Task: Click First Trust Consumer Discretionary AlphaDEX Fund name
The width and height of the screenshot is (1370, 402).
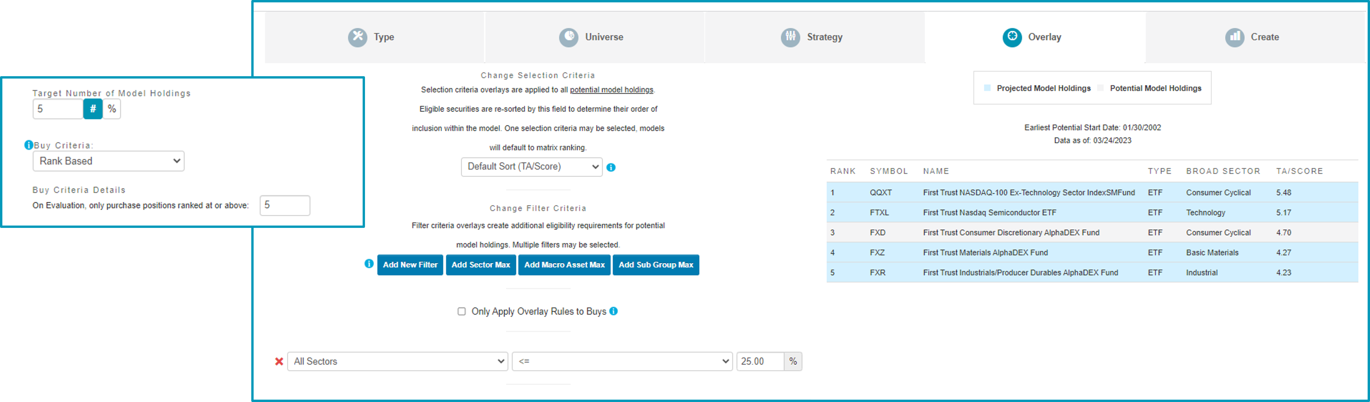Action: (x=1011, y=233)
